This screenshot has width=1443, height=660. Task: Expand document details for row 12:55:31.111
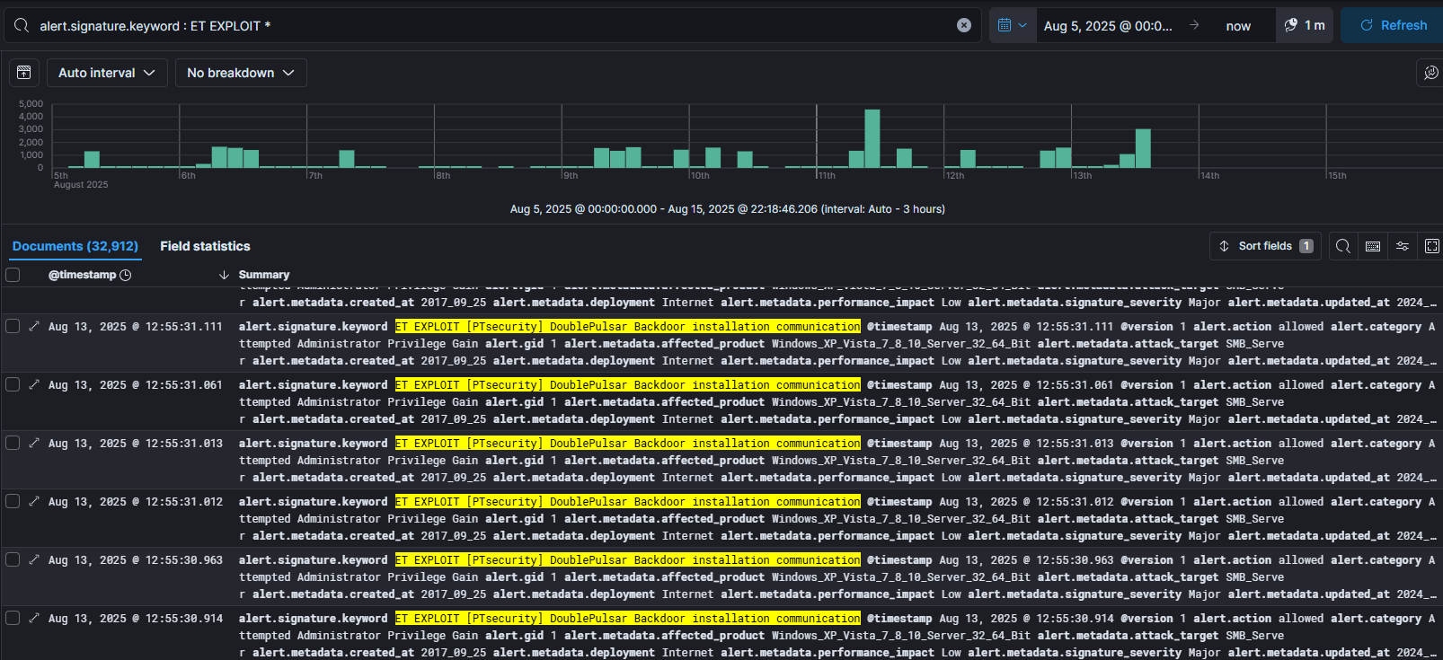34,326
